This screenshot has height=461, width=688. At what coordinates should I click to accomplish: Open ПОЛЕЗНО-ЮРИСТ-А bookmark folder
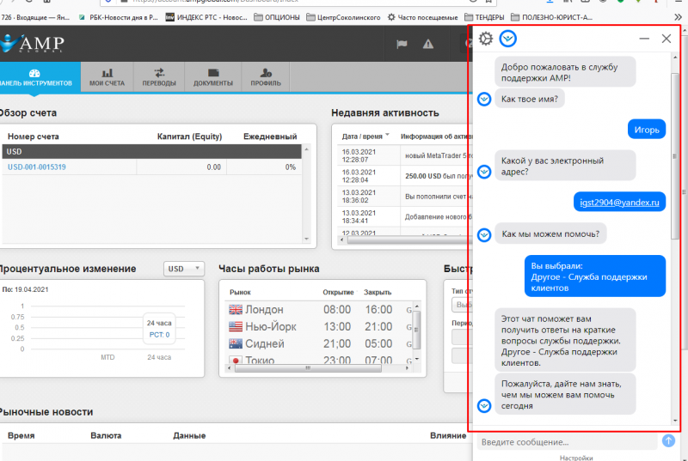[x=551, y=17]
